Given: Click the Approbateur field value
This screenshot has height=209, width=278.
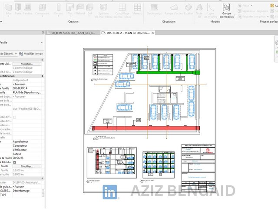Looking at the screenshot, I should pos(21,142).
